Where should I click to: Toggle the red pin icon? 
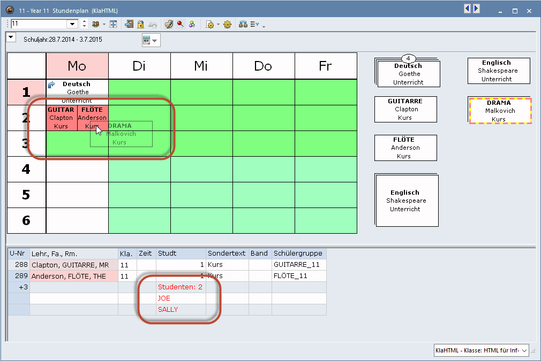point(180,24)
